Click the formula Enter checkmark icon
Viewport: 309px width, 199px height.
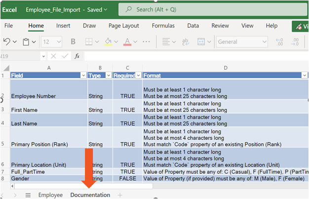click(x=65, y=56)
